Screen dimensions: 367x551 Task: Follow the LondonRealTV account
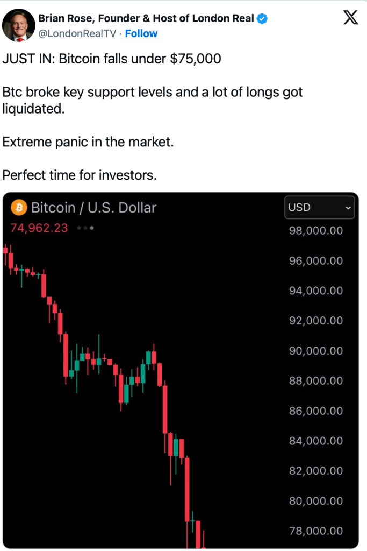pyautogui.click(x=141, y=33)
